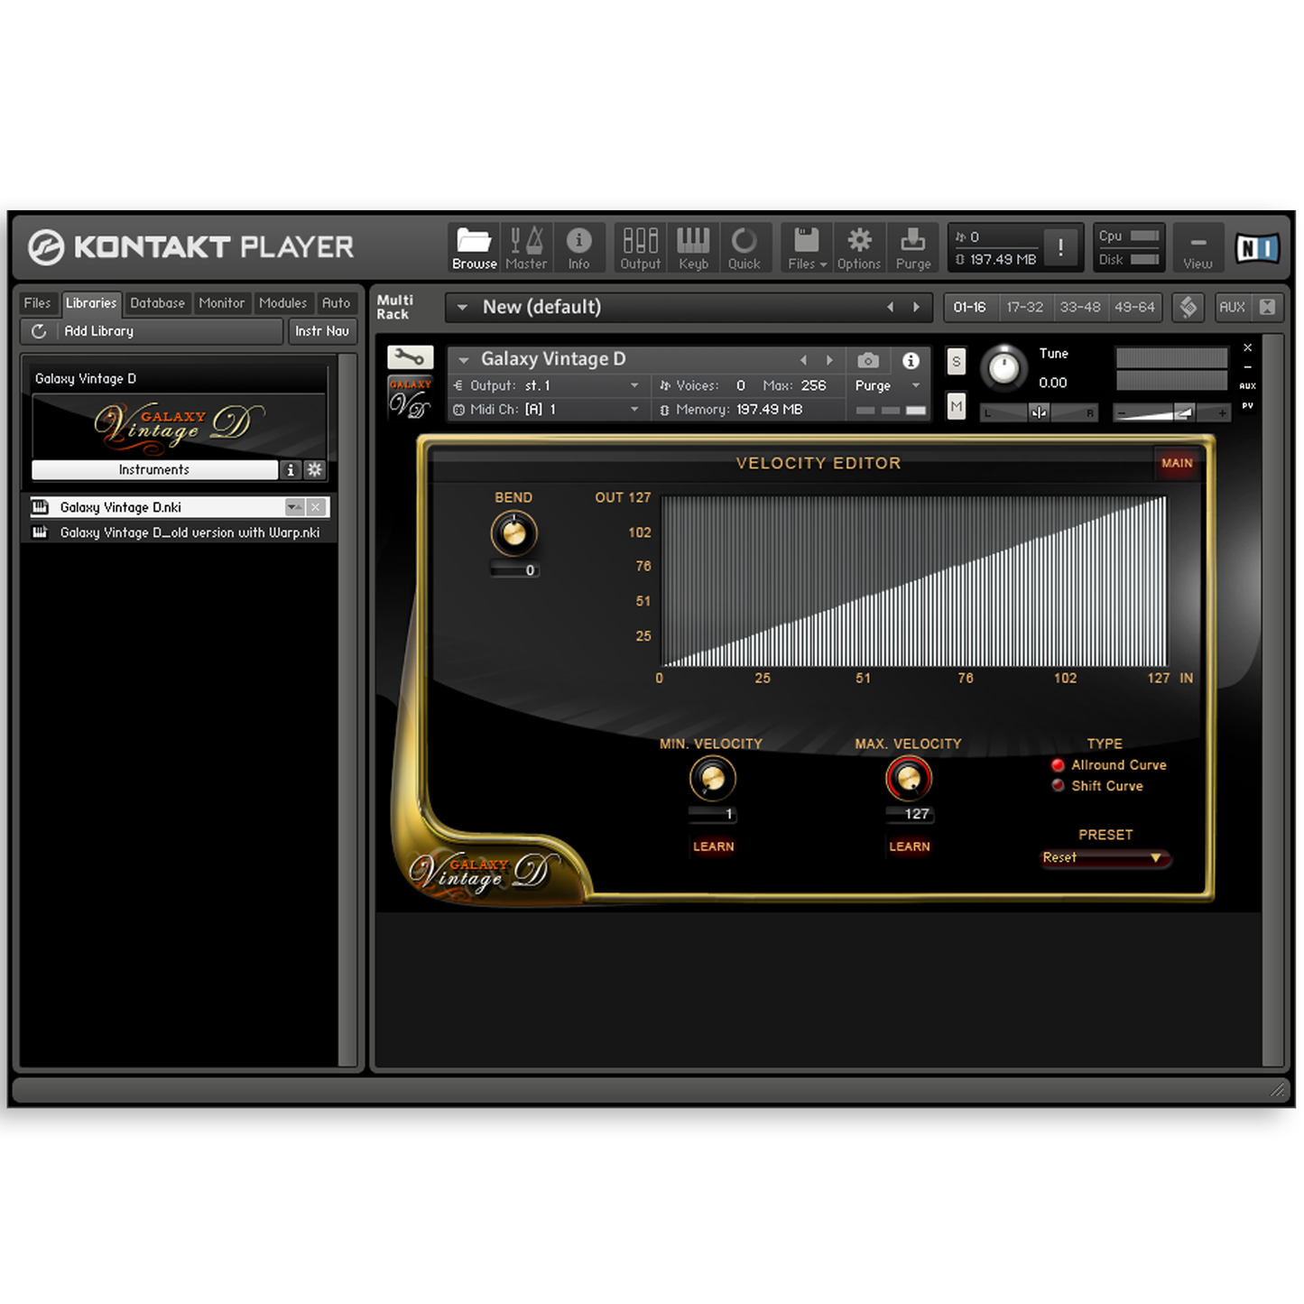Switch to the Monitor tab
Image resolution: width=1304 pixels, height=1304 pixels.
(x=221, y=303)
